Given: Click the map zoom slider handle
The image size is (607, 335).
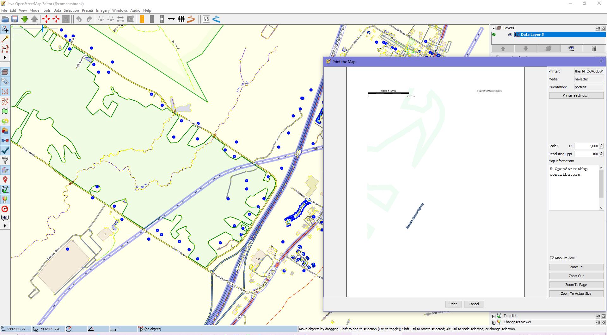Looking at the screenshot, I should [x=43, y=29].
